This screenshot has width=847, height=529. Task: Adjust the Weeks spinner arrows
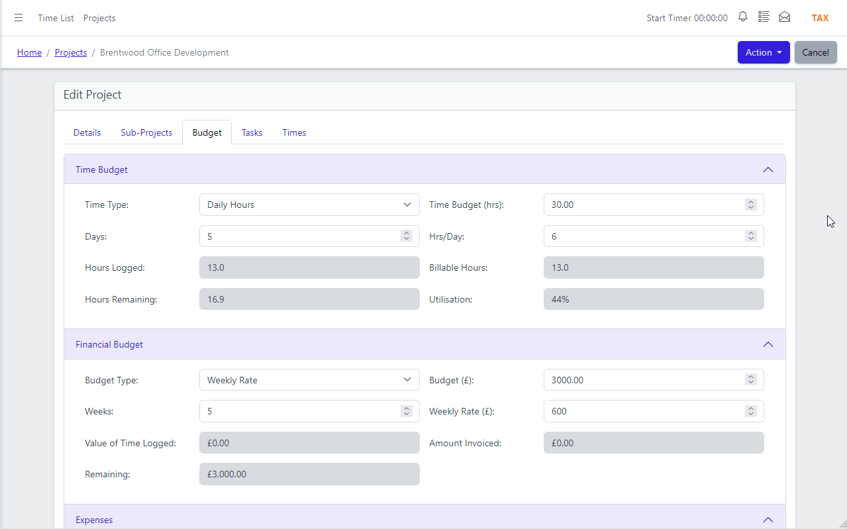407,411
